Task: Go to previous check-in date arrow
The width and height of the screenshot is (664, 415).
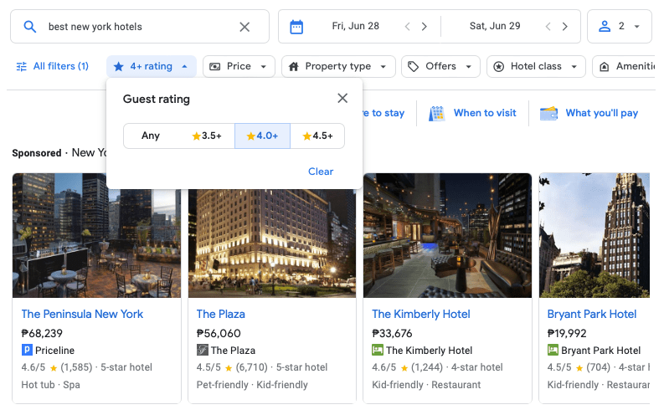Action: 408,27
